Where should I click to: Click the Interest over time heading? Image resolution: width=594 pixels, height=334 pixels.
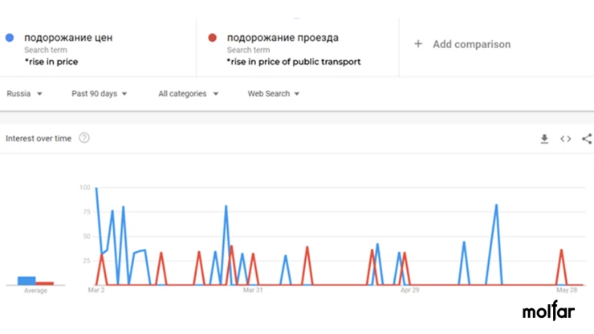click(39, 138)
